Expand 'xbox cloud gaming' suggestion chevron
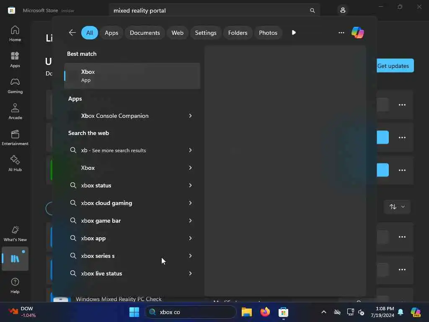This screenshot has height=322, width=429. [x=190, y=203]
